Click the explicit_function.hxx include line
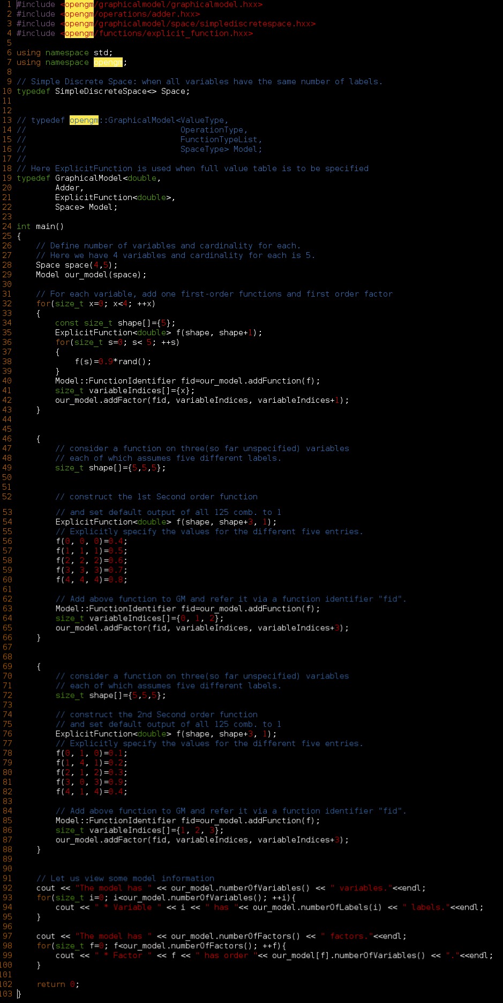 (135, 33)
